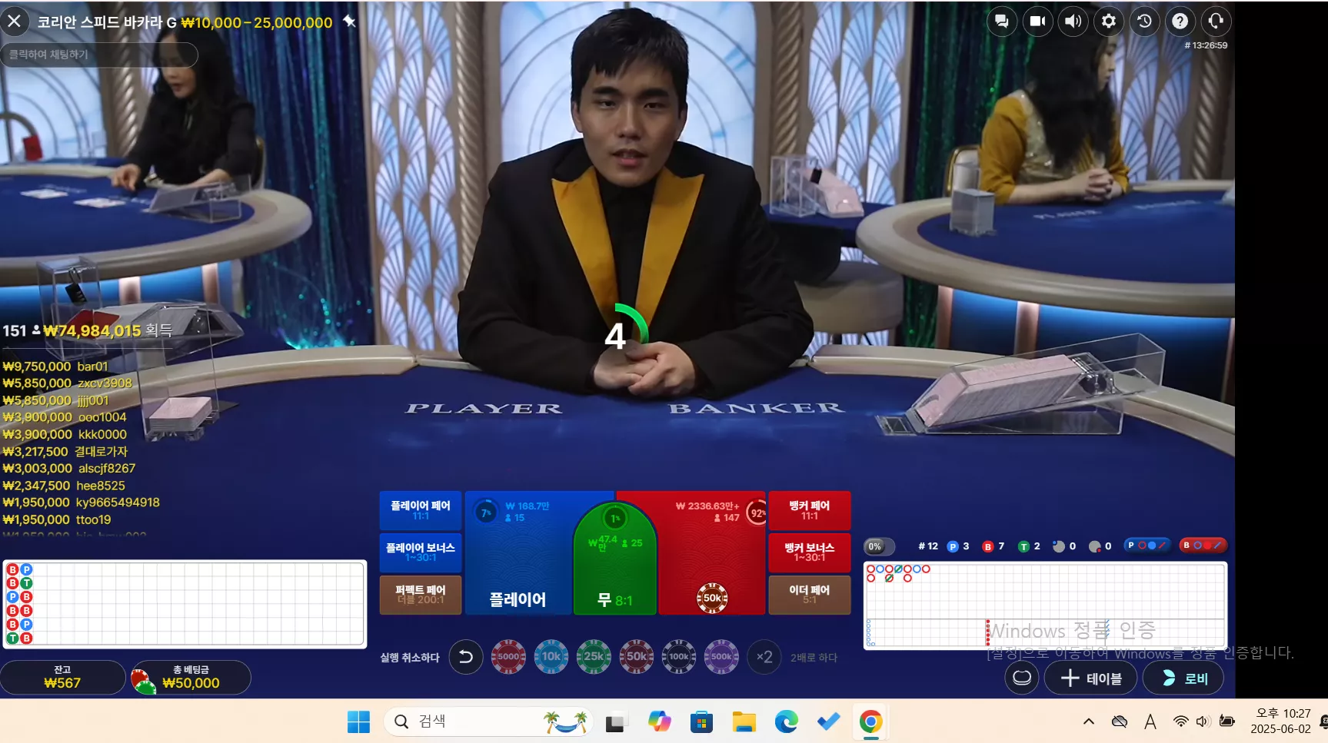This screenshot has height=743, width=1328.
Task: Click the 잔고 balance display
Action: [x=62, y=677]
